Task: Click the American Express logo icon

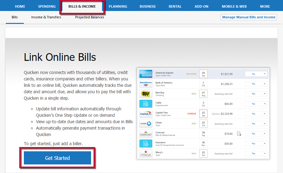Action: (146, 74)
